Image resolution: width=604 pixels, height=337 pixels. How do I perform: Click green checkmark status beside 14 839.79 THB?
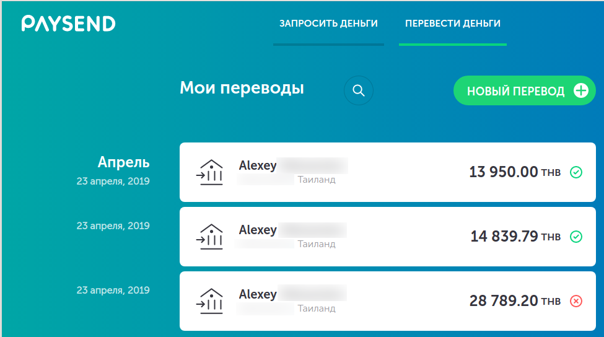click(576, 237)
